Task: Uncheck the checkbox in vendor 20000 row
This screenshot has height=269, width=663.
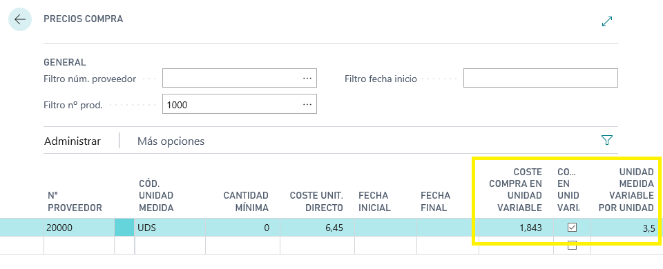Action: (x=572, y=228)
